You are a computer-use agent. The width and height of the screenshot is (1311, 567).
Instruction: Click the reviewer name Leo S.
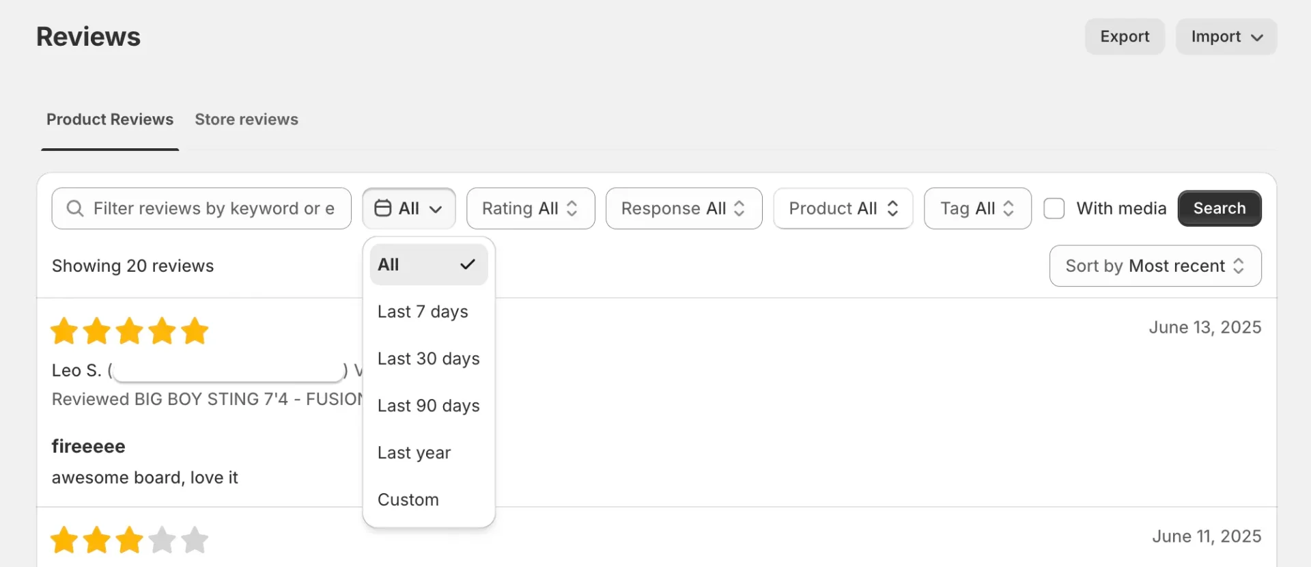(76, 370)
